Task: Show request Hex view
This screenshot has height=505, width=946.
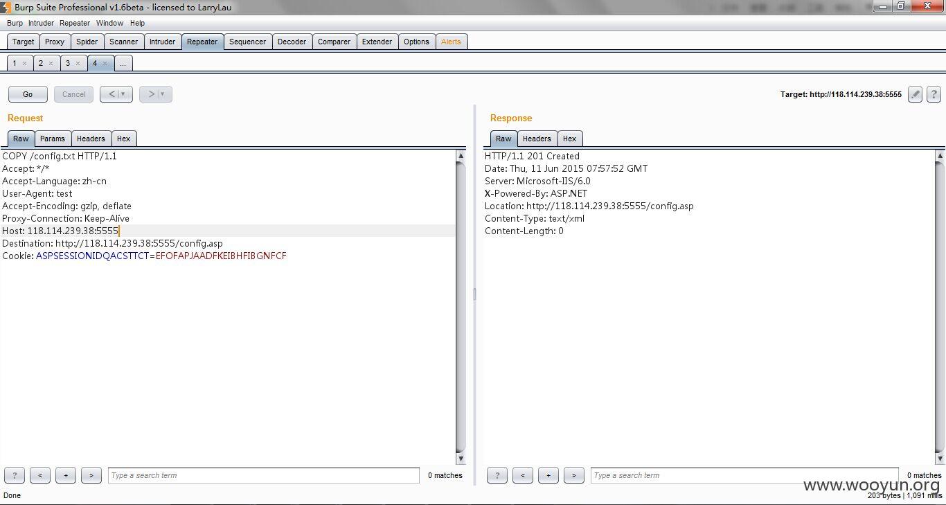Action: 124,139
